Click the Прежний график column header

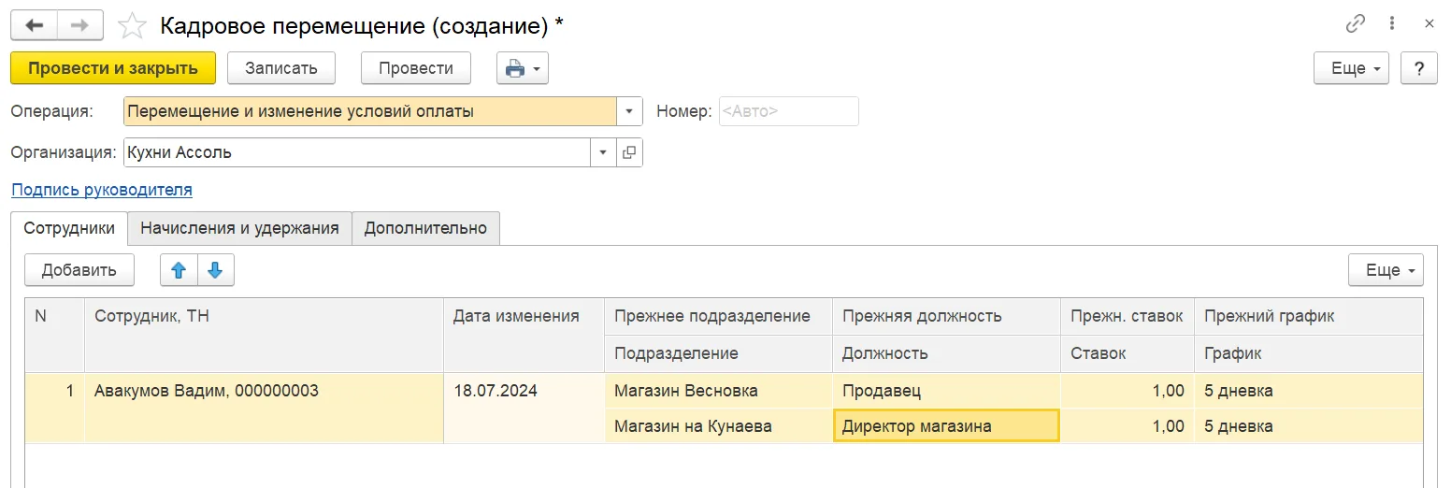coord(1309,317)
